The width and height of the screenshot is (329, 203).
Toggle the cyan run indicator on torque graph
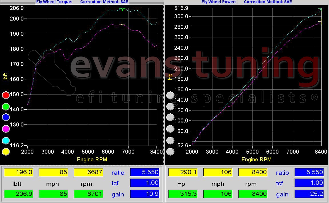point(6,140)
